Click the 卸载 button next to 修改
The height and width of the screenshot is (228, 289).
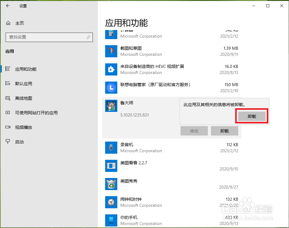tap(225, 131)
